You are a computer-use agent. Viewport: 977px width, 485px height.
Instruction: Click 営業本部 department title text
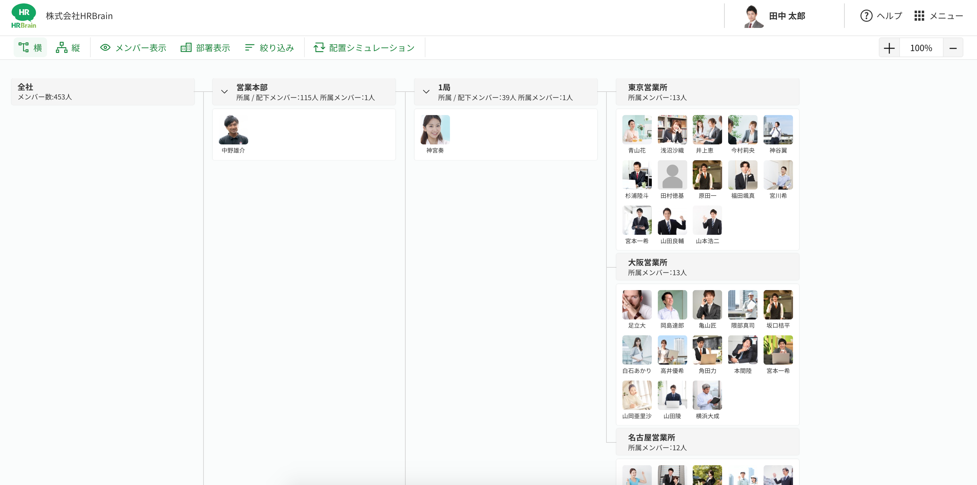pos(252,88)
